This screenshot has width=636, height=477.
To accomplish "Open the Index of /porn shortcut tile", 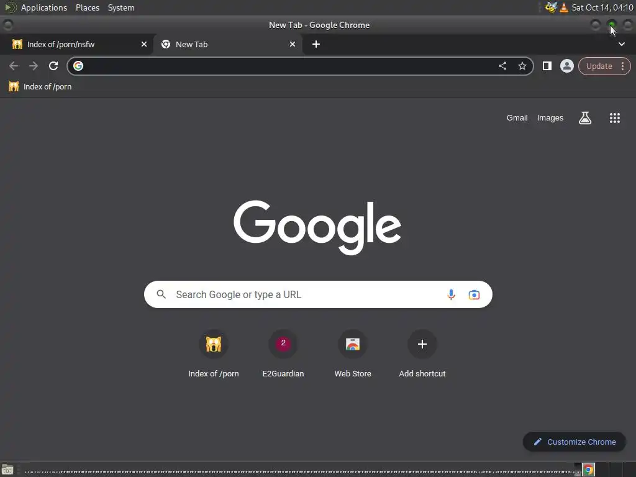I will click(214, 354).
